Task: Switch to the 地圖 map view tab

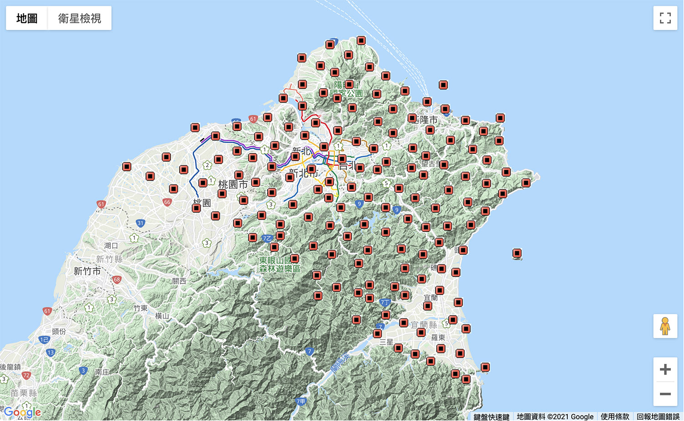Action: (x=26, y=18)
